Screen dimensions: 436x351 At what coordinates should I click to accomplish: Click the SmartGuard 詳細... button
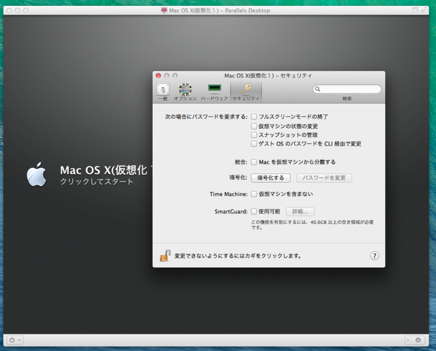[300, 211]
